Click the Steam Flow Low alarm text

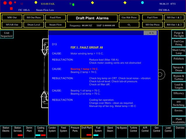tap(45, 10)
